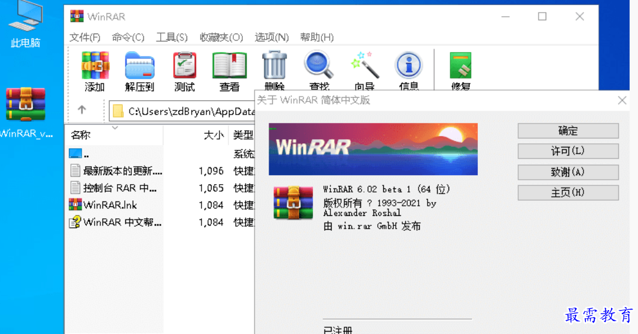This screenshot has width=638, height=334.
Task: Click the WinRAR.lnk file icon
Action: pos(76,204)
